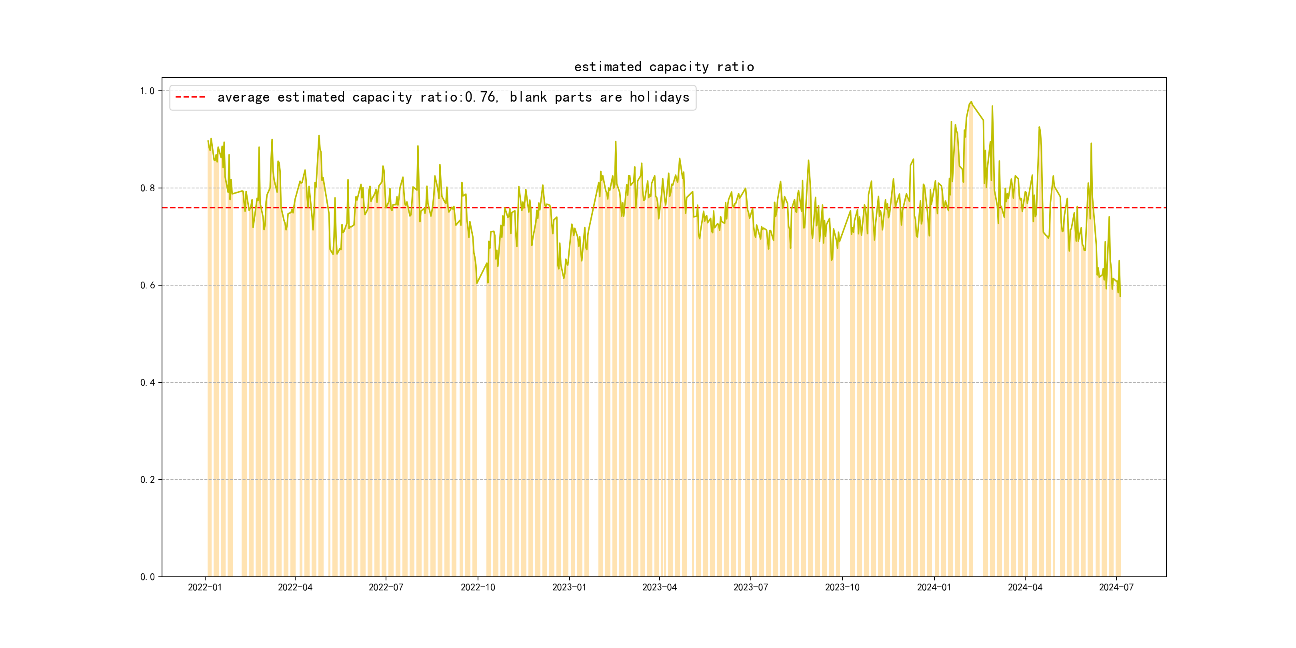Click the 0.6 y-axis tick label
This screenshot has width=1296, height=648.
147,285
